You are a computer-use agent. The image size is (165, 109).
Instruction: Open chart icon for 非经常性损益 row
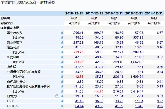pyautogui.click(x=62, y=82)
